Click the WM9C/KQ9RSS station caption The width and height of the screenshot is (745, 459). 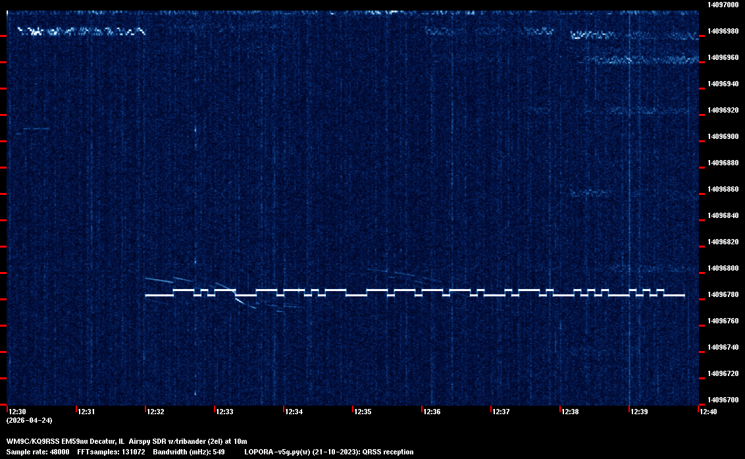pos(126,441)
